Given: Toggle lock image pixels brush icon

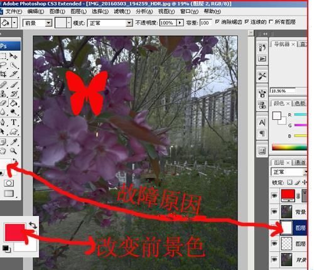Looking at the screenshot, I should click(297, 183).
